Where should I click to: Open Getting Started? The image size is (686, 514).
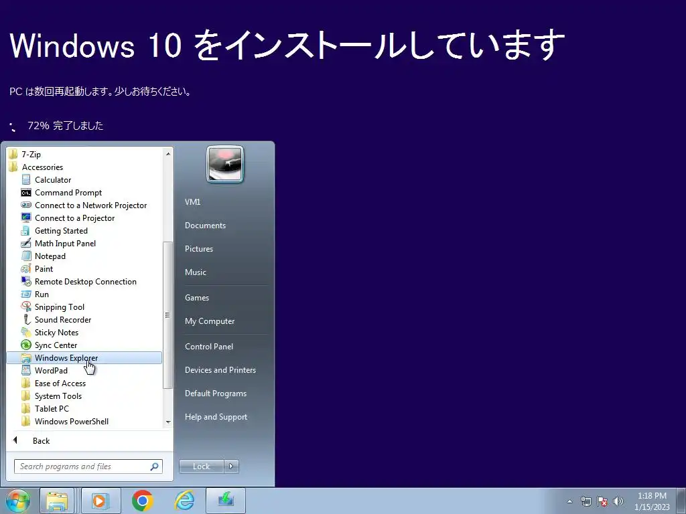click(61, 230)
